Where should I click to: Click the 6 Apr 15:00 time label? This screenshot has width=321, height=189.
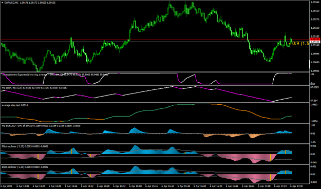[136, 186]
